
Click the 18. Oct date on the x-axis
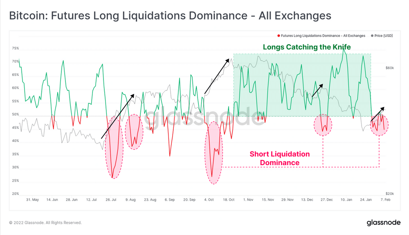pyautogui.click(x=228, y=200)
